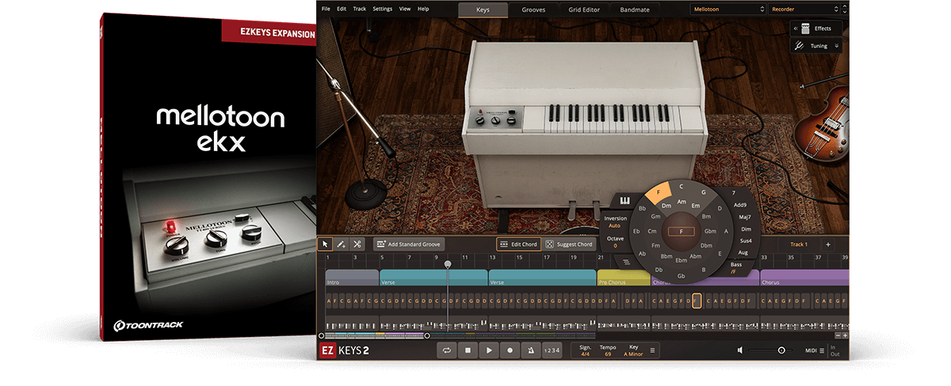Click the Record button

(x=510, y=350)
